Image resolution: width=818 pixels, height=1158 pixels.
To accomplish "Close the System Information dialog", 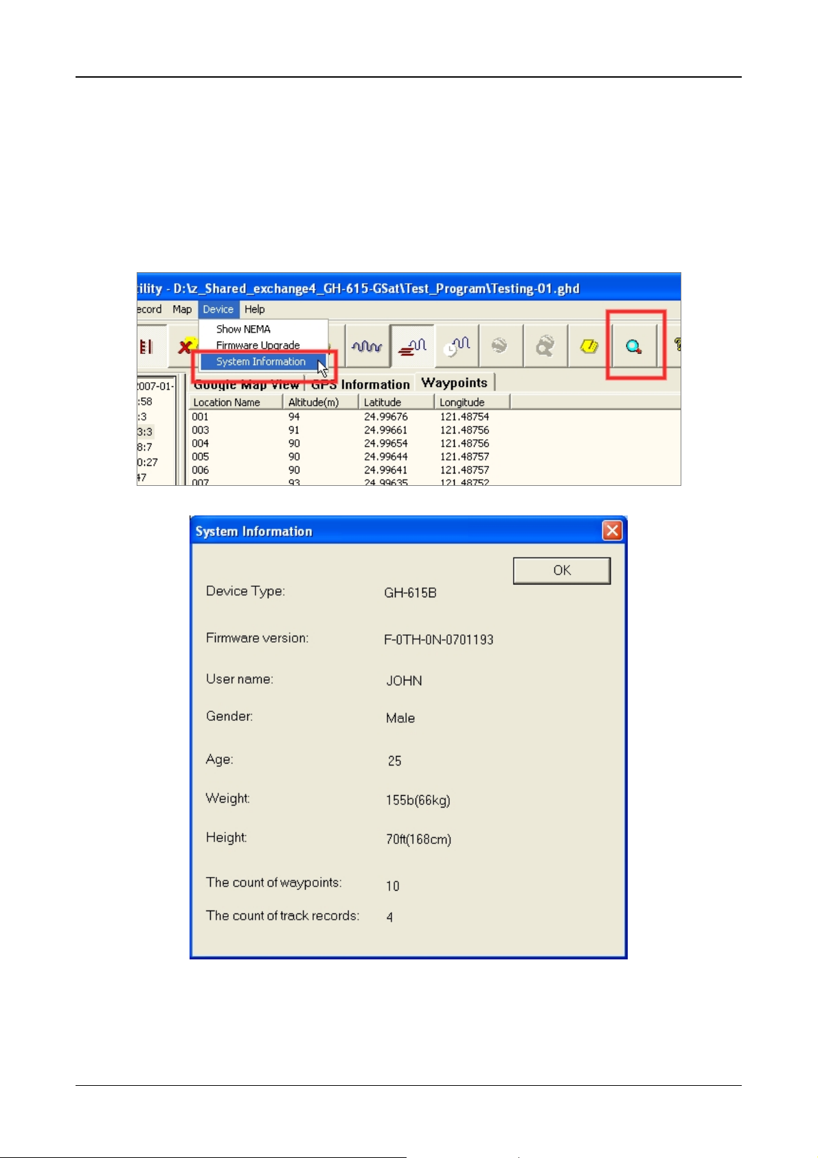I will tap(612, 531).
